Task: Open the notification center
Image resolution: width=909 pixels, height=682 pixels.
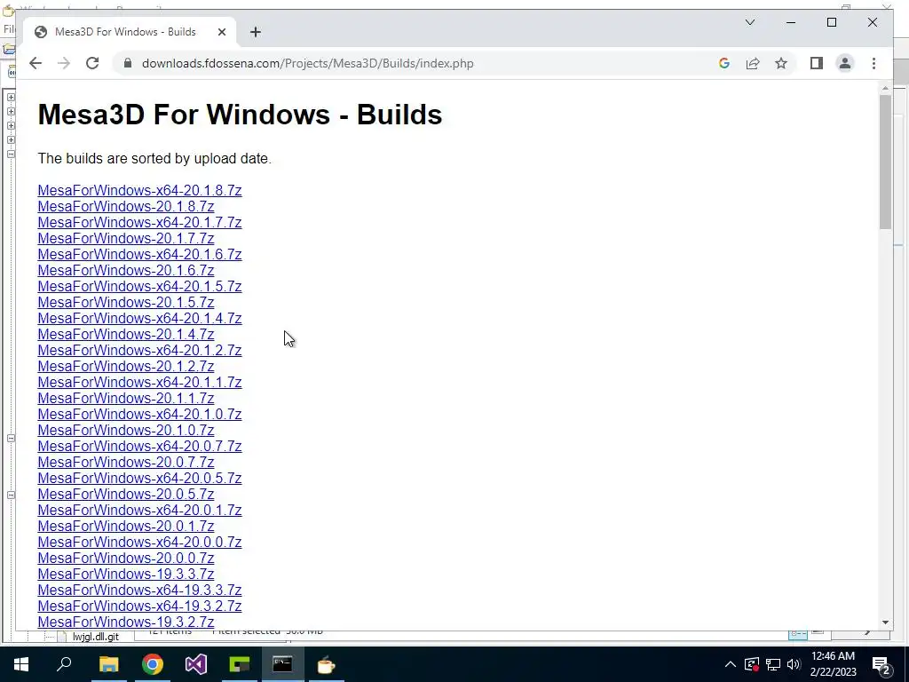Action: pos(881,664)
